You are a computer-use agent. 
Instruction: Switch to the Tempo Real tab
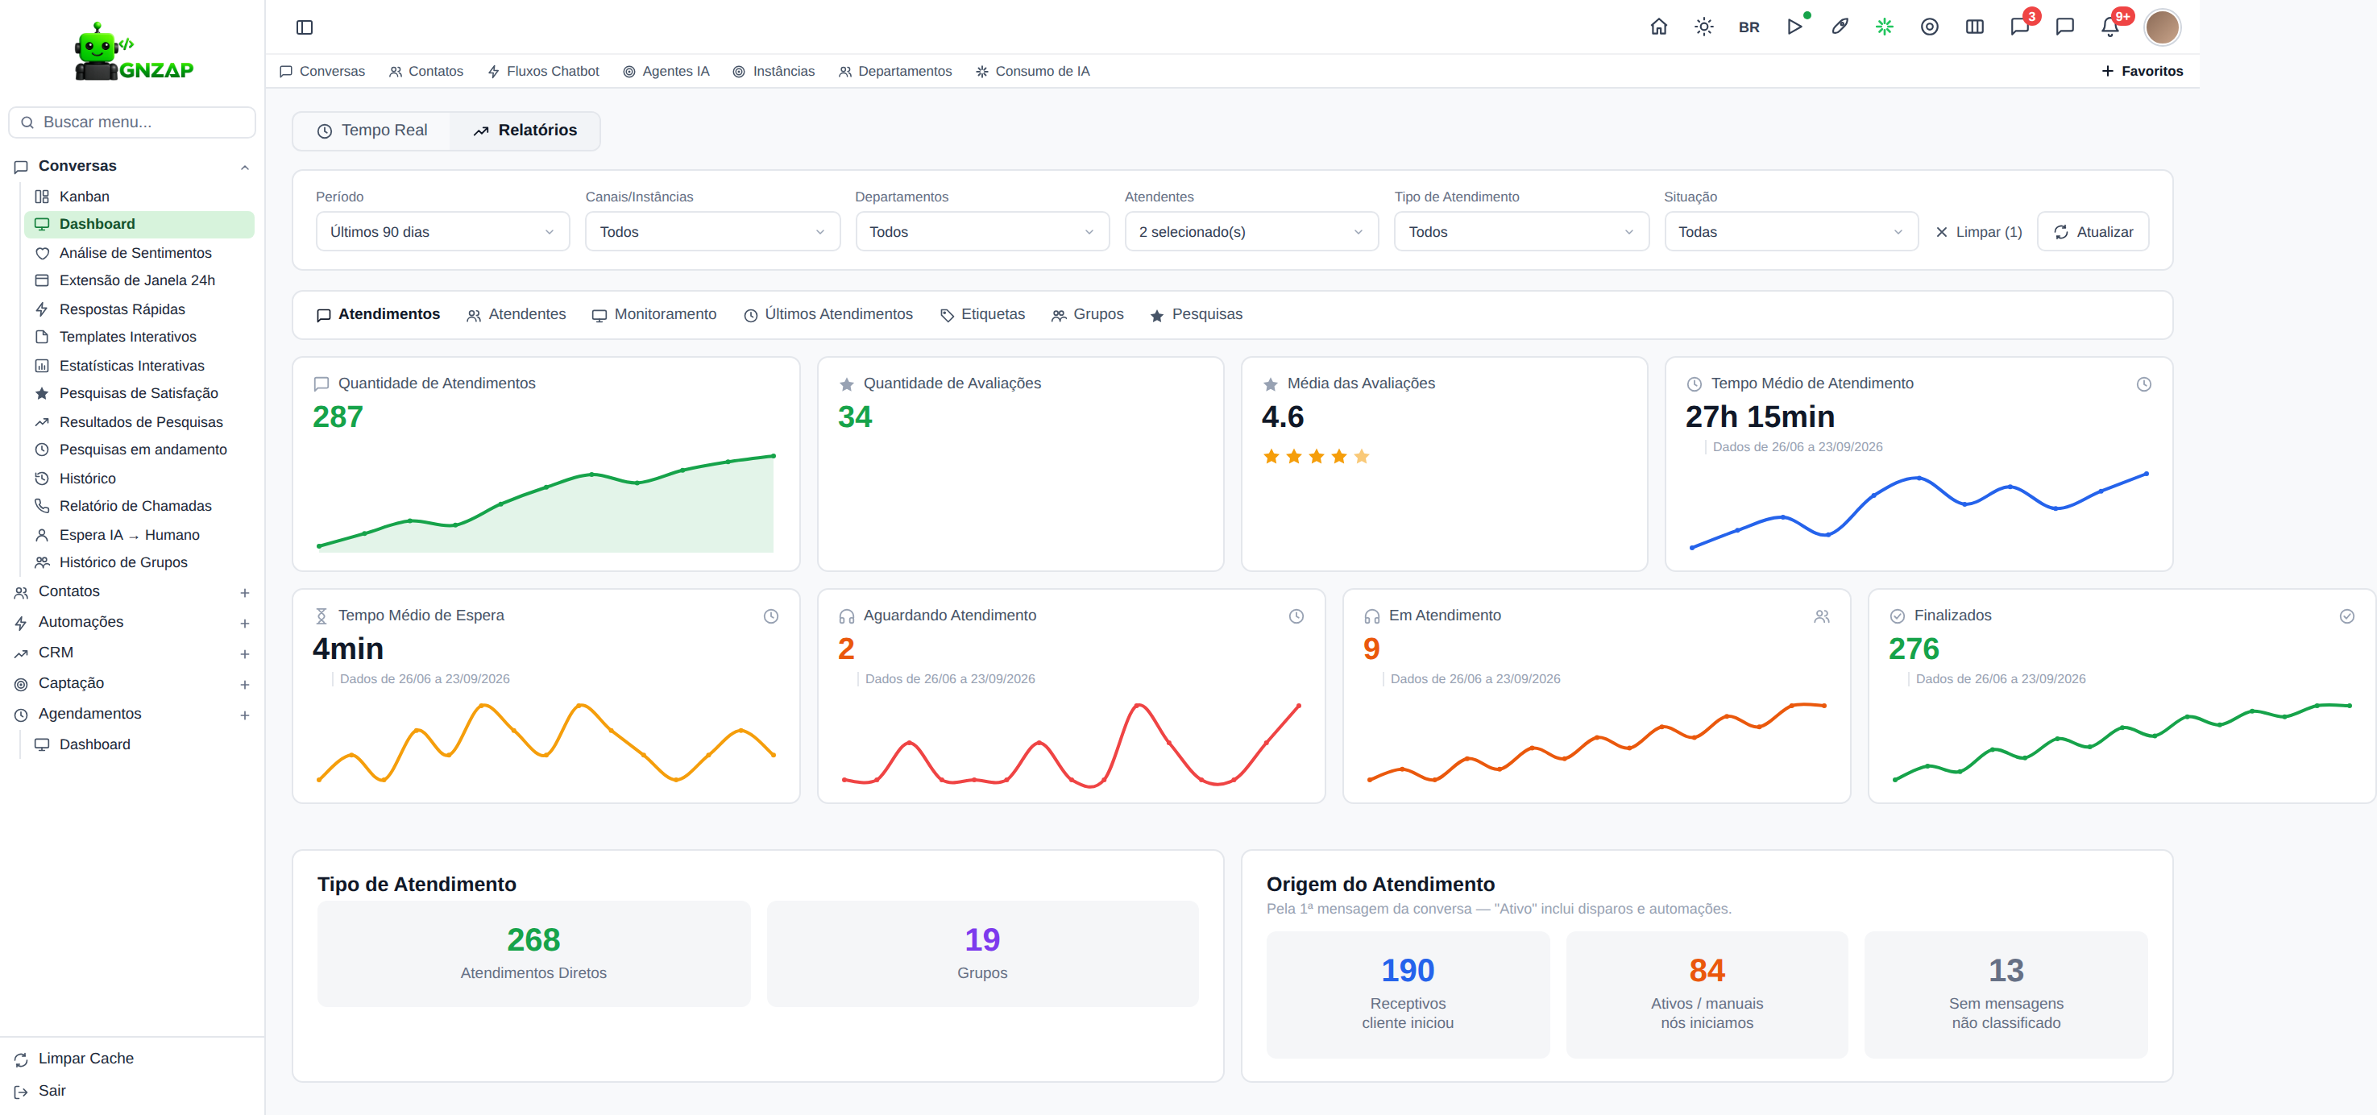coord(372,131)
